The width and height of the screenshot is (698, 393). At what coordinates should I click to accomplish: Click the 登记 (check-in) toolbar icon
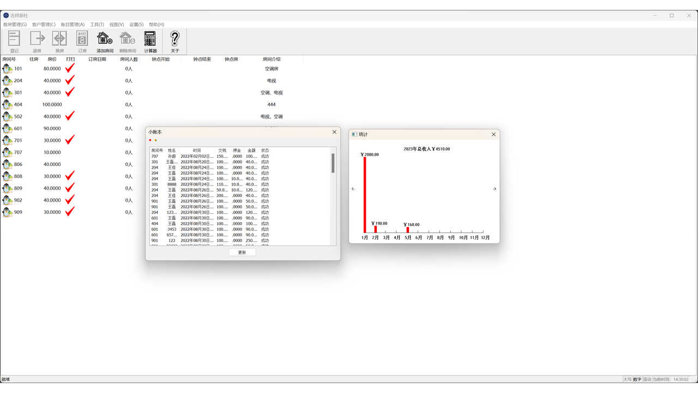click(14, 39)
